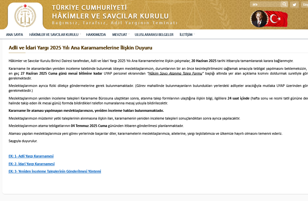The width and height of the screenshot is (308, 201).
Task: Open EK: 3- Yeniden İnceleme Taleplerinin Gönderilmesi Yöntemi
Action: 55,171
